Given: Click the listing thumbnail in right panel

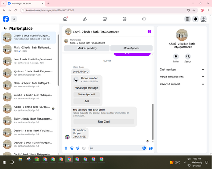Looking at the screenshot, I should coord(182,35).
